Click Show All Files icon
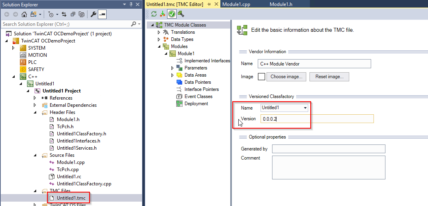This screenshot has width=428, height=206. pos(82,14)
